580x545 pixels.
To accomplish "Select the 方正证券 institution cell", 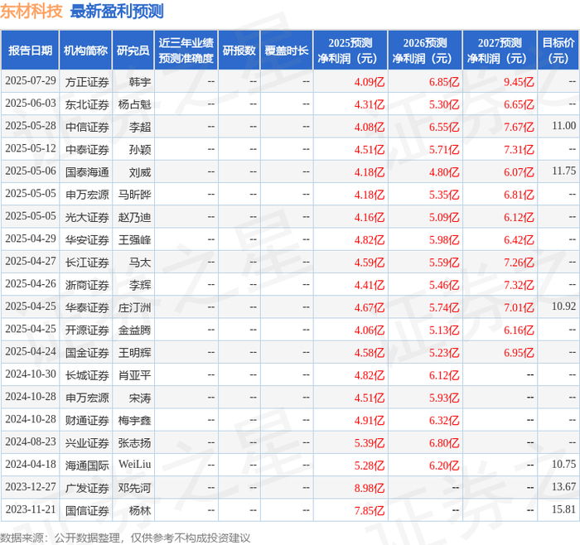I will (x=87, y=82).
